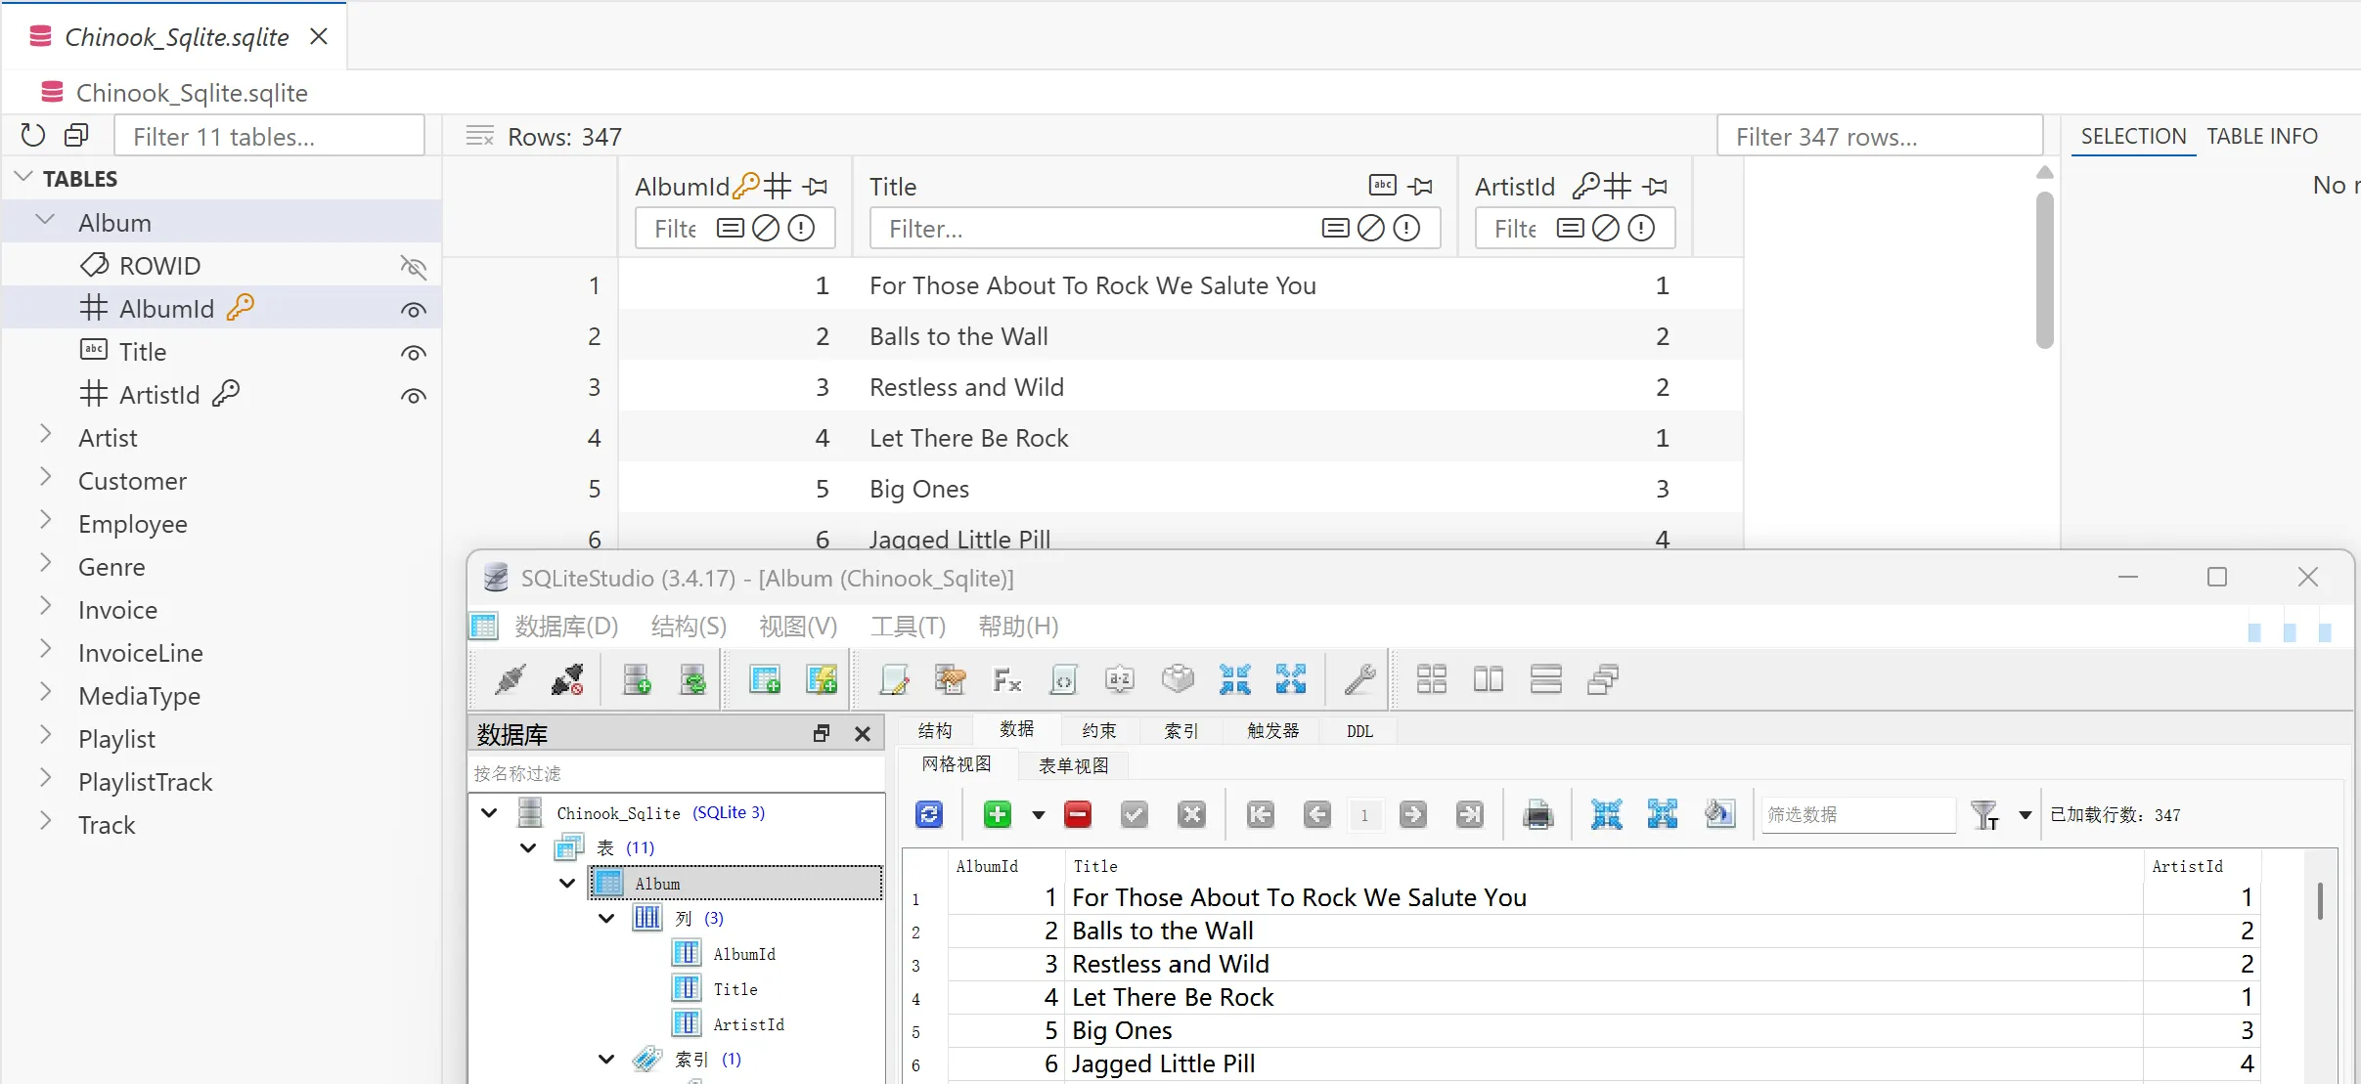Screen dimensions: 2361x1084
Task: Toggle visibility eye for Title column
Action: [x=414, y=353]
